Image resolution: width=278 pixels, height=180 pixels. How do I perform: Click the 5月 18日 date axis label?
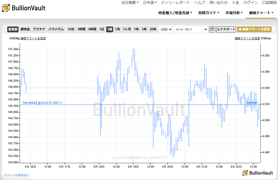coord(99,167)
